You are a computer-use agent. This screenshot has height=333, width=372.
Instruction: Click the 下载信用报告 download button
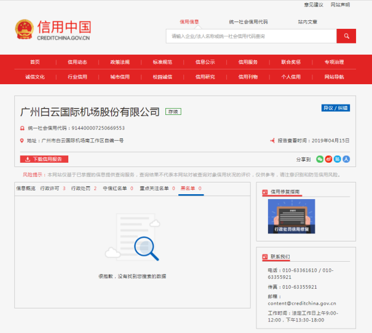pyautogui.click(x=44, y=159)
